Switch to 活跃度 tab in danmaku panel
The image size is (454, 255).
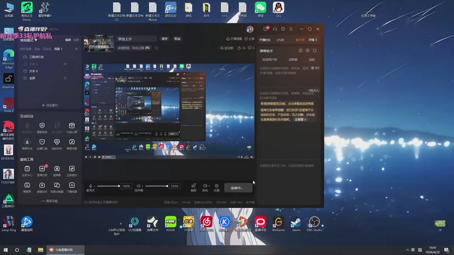click(x=293, y=59)
